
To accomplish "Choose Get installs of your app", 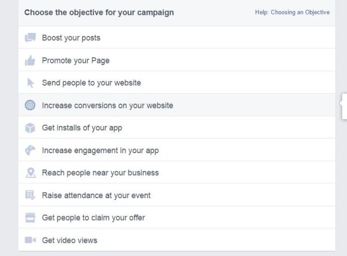I will tap(82, 128).
